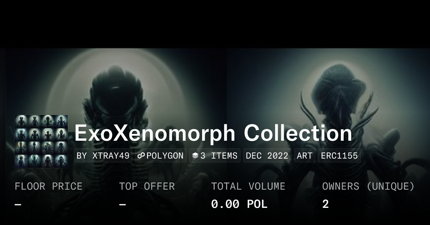Click the unique owners count 2

[325, 204]
